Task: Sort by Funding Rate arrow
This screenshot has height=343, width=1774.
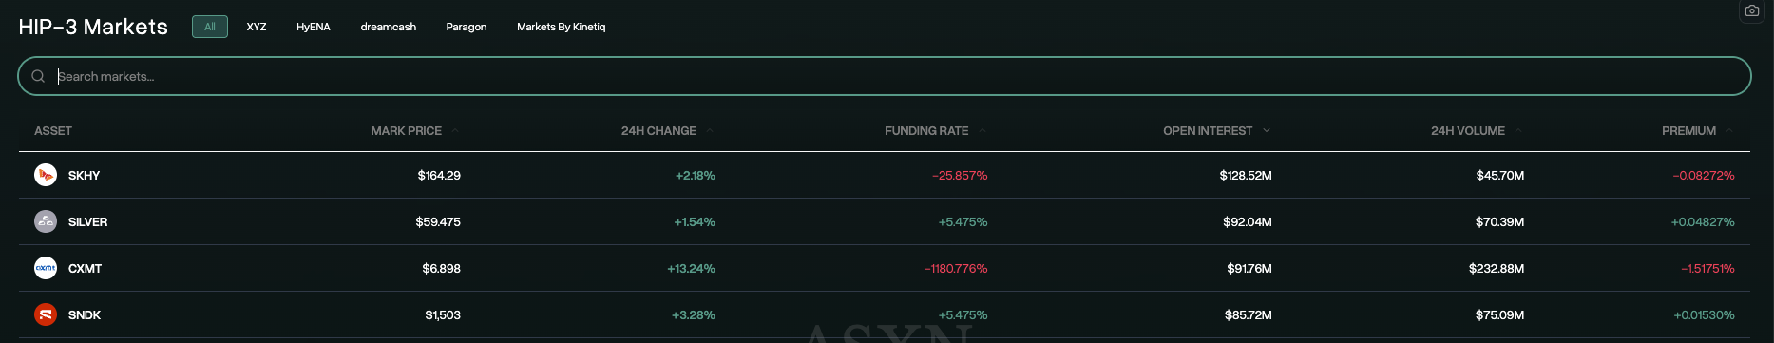Action: coord(982,130)
